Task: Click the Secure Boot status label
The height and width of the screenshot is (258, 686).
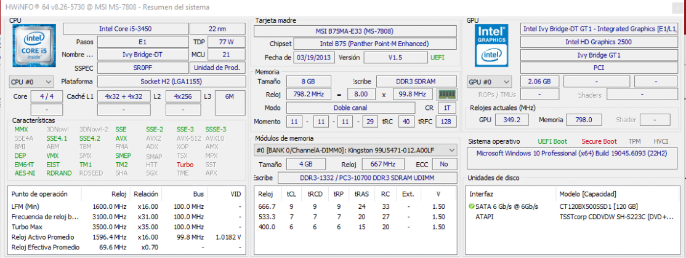Action: [x=599, y=141]
